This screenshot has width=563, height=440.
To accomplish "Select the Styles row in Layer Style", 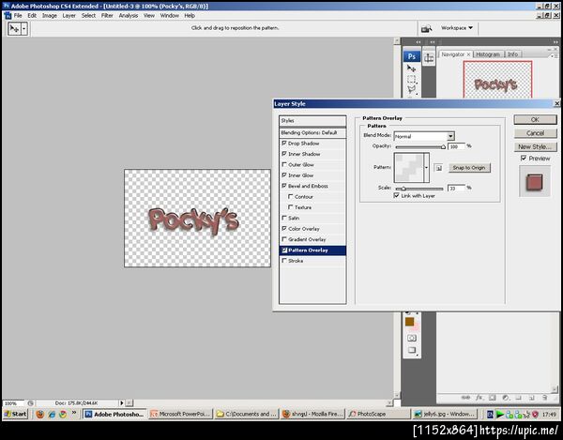I will coord(312,121).
